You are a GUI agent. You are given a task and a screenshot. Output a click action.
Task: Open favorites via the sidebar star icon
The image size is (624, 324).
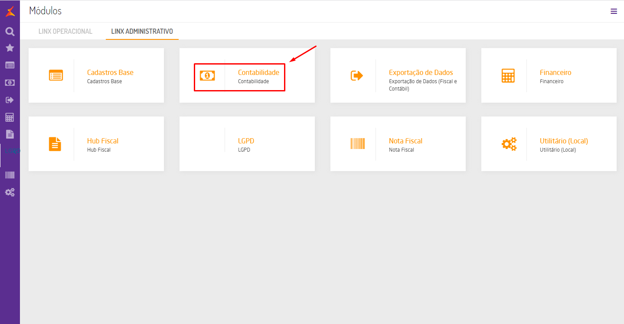(10, 48)
